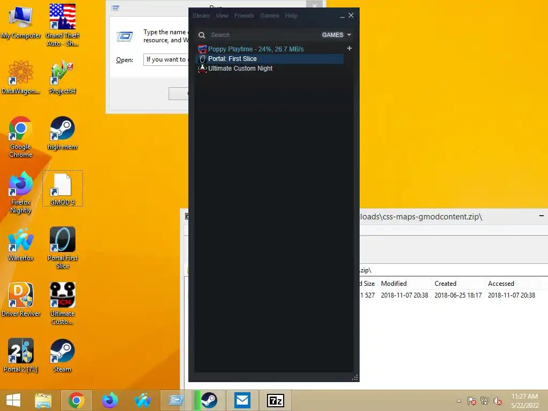Select Ultimate Custom Night desktop shortcut
This screenshot has height=411, width=548.
pos(62,303)
